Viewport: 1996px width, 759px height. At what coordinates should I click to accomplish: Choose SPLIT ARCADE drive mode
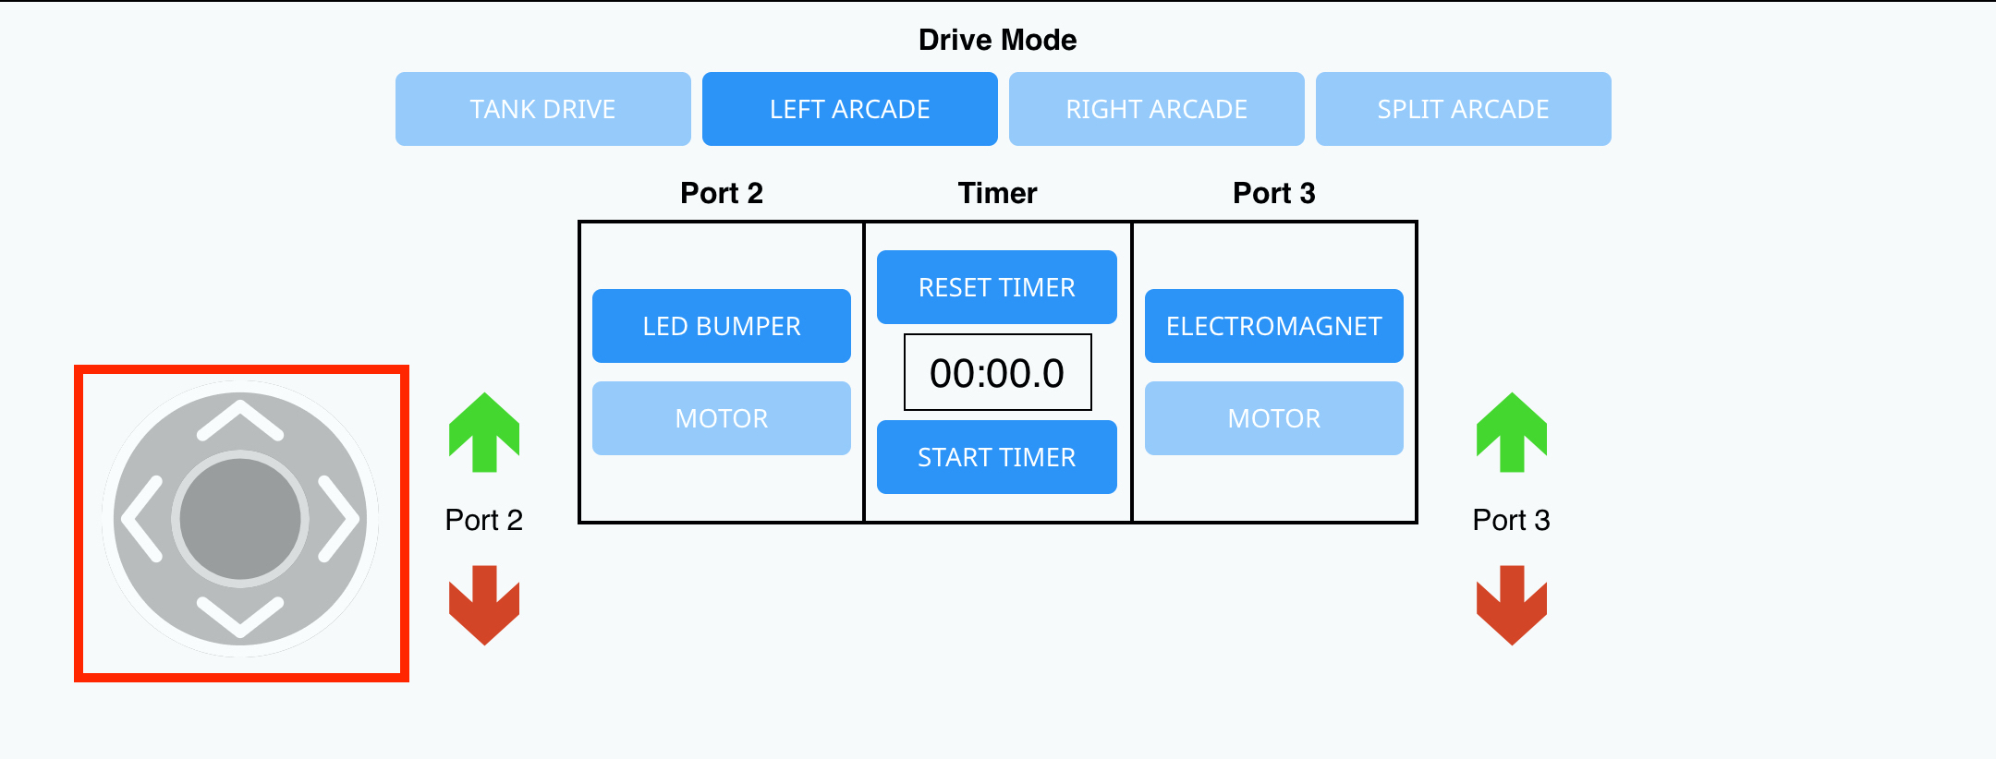1463,108
